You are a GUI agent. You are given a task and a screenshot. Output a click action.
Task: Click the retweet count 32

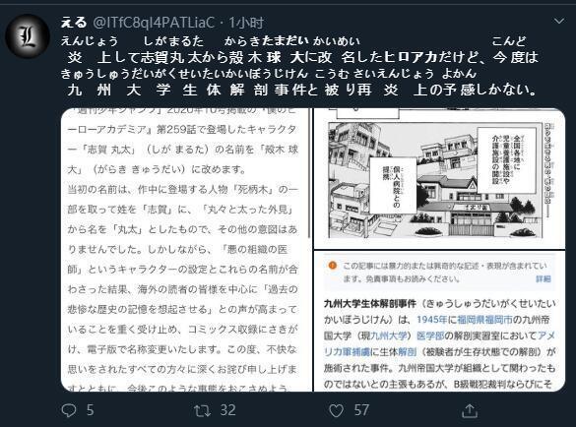[x=227, y=410]
